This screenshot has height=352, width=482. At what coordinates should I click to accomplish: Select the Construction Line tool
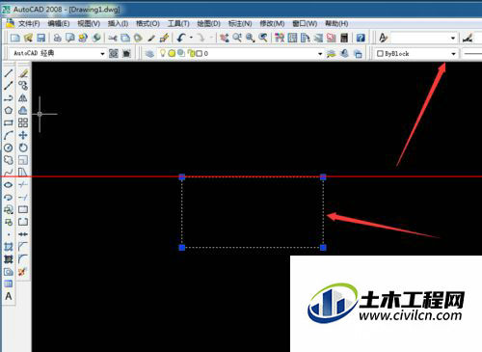pyautogui.click(x=9, y=86)
